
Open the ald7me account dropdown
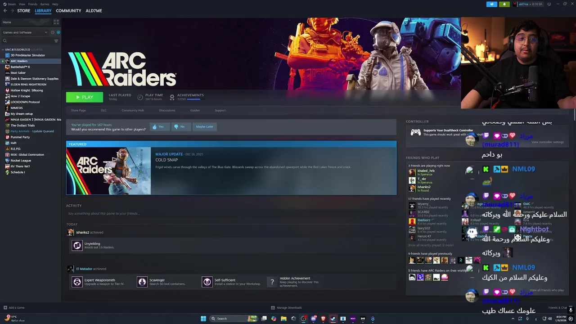(x=528, y=4)
